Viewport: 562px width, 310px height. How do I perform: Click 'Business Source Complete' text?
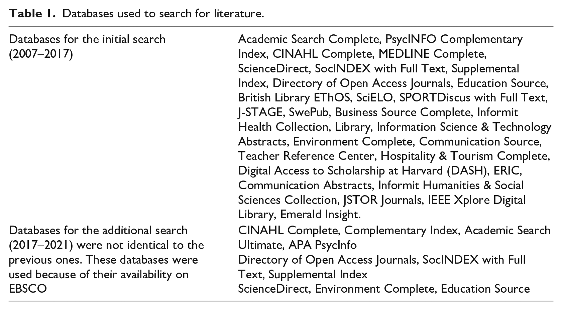tap(403, 112)
